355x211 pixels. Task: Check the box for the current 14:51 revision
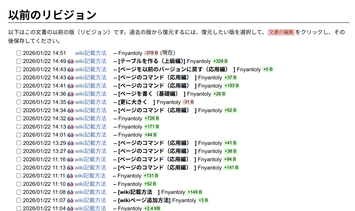click(x=19, y=53)
